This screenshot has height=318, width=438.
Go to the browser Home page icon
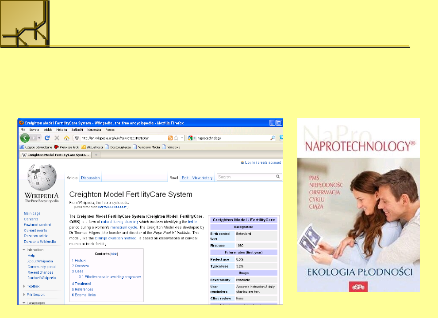[67, 138]
